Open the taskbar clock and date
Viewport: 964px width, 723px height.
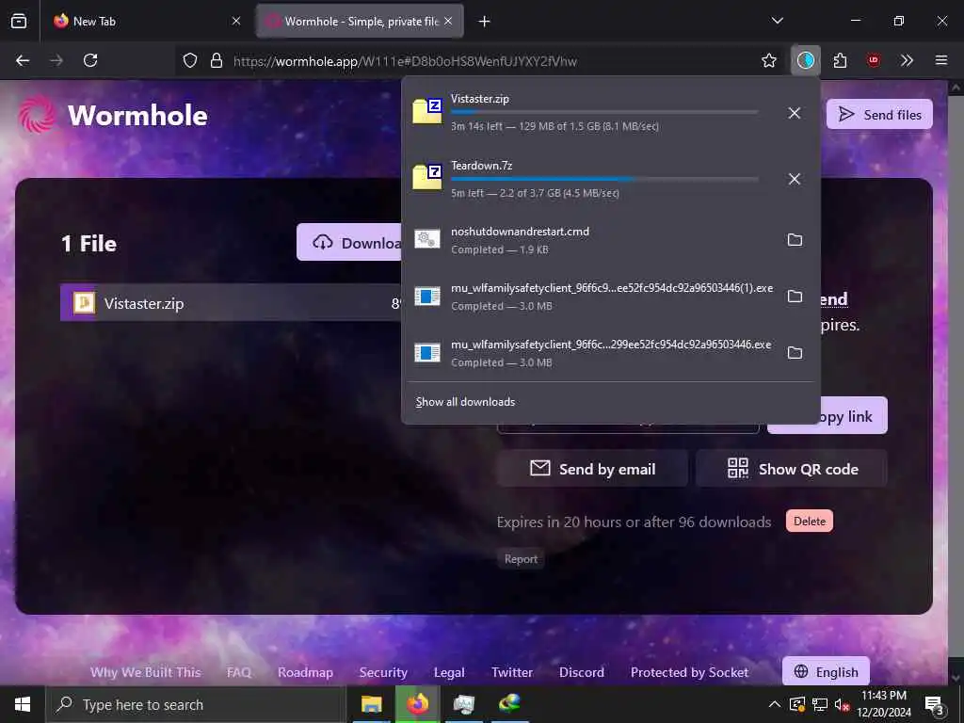[883, 704]
